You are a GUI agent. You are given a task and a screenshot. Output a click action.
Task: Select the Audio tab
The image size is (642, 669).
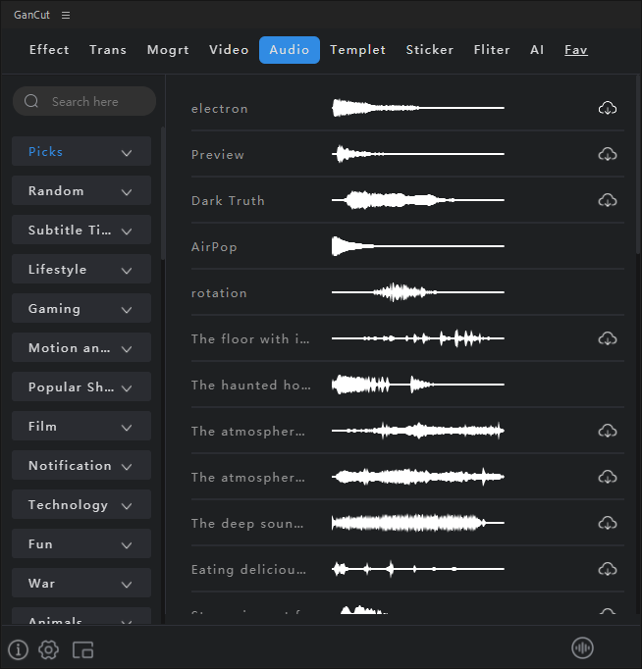(290, 50)
